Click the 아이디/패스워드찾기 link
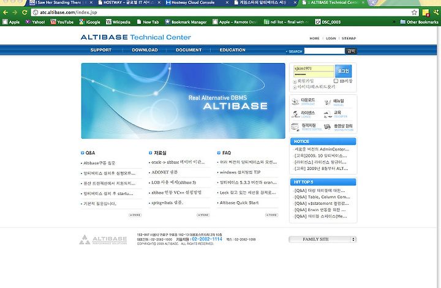Viewport: 441px width, 288px height. point(316,87)
